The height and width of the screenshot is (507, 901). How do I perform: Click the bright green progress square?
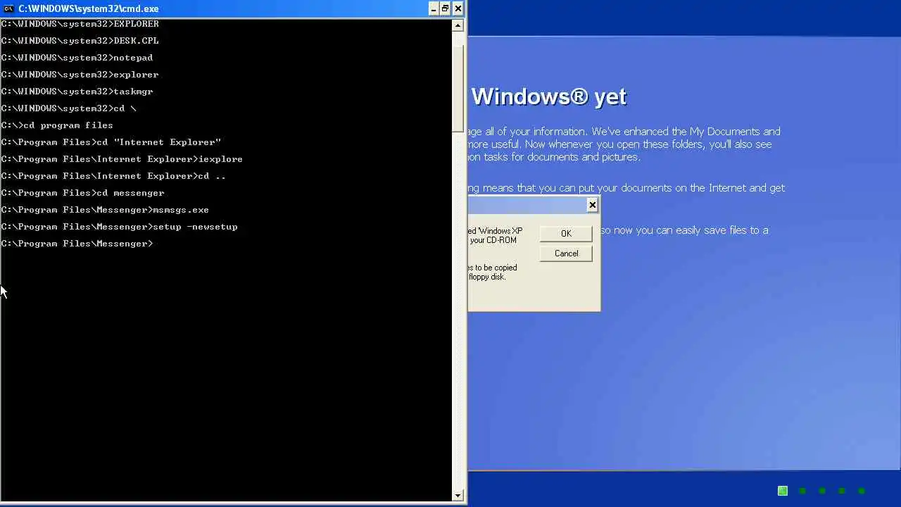[783, 491]
